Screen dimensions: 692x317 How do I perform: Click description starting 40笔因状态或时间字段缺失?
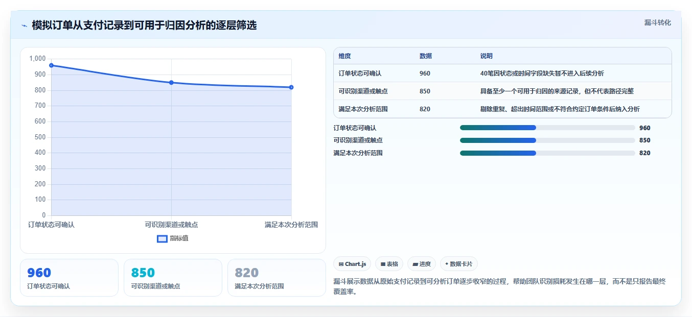542,74
